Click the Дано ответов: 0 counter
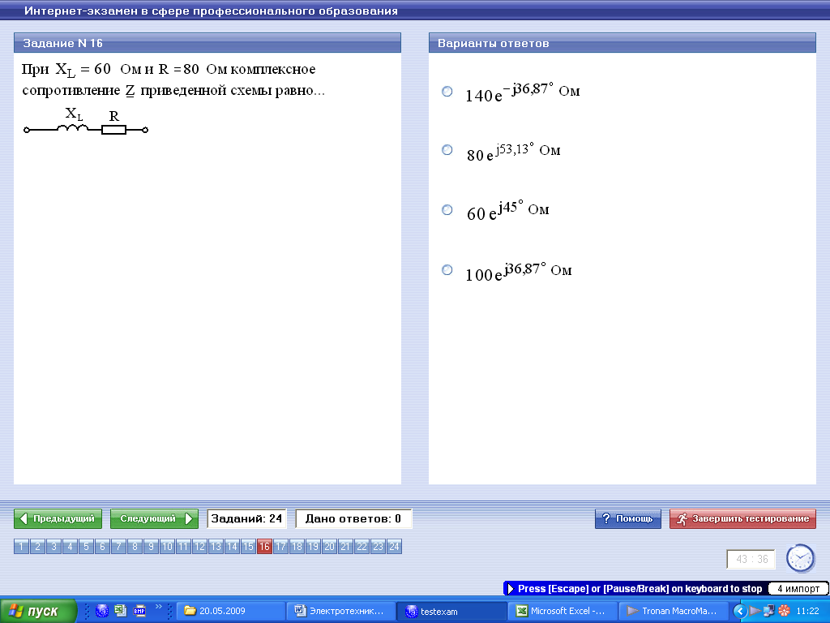Viewport: 830px width, 623px height. 353,518
